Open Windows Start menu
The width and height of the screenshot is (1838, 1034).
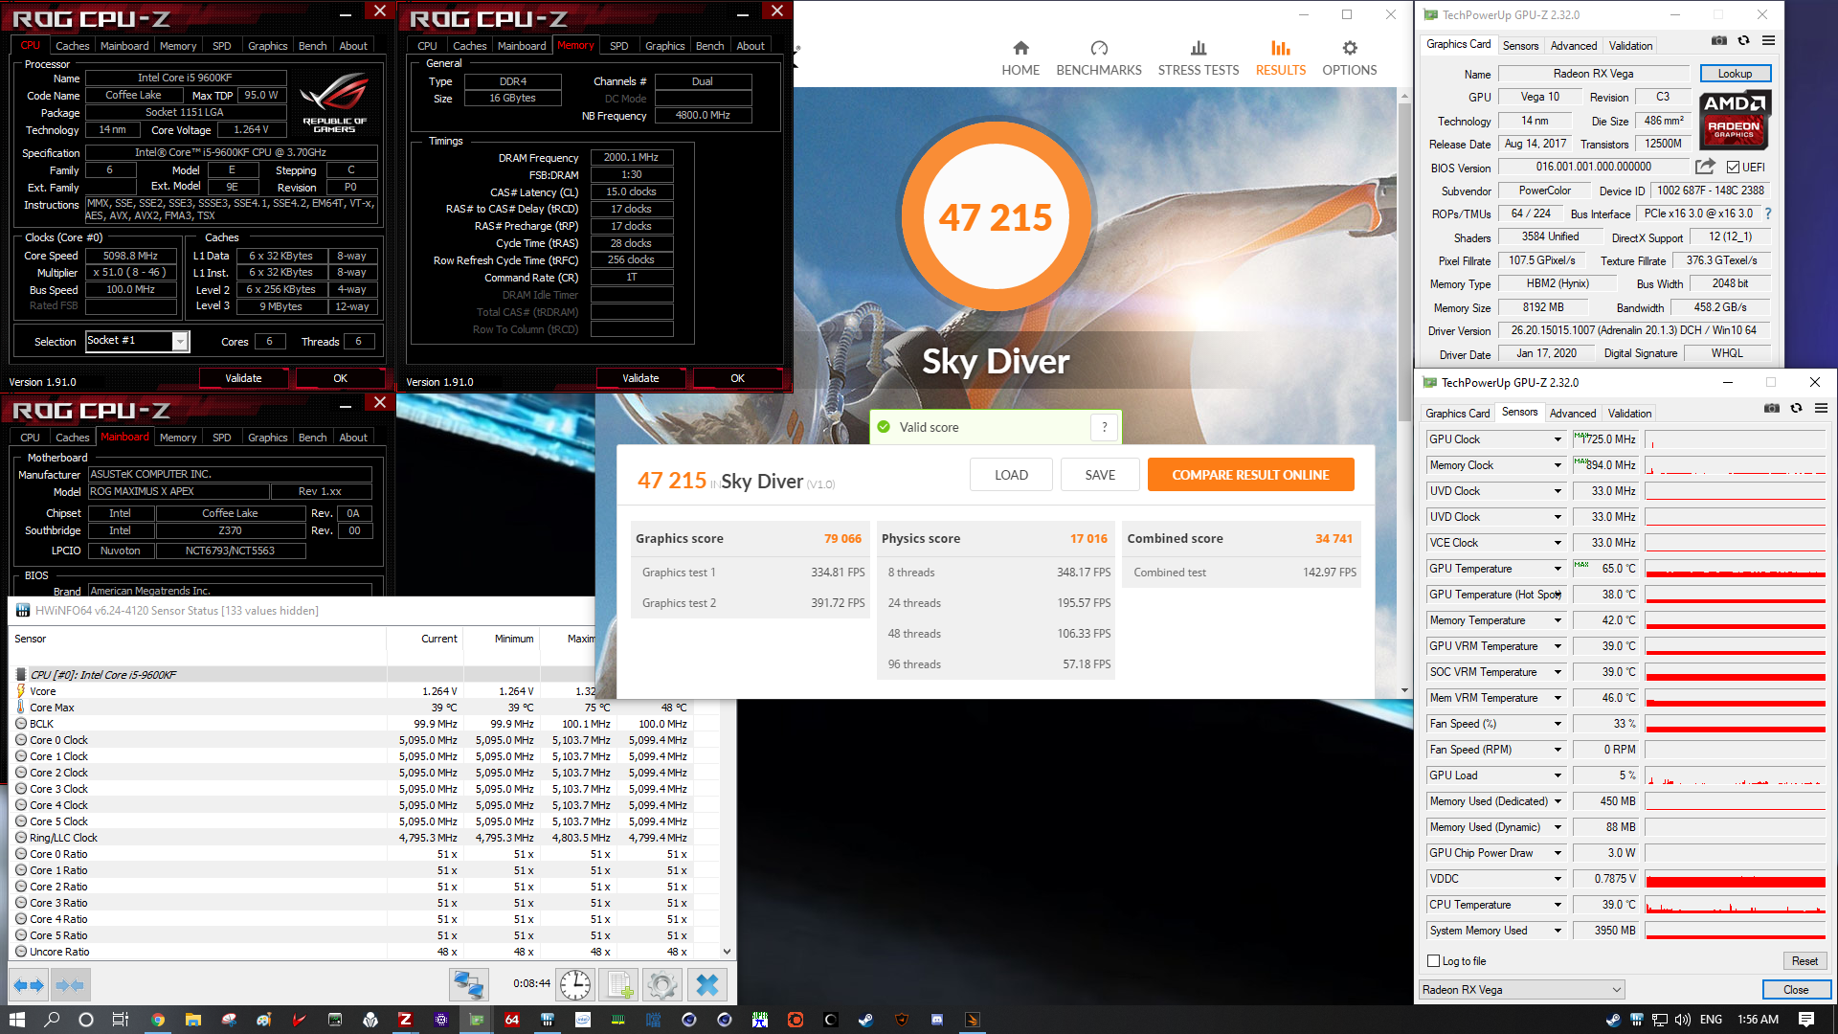[16, 1020]
